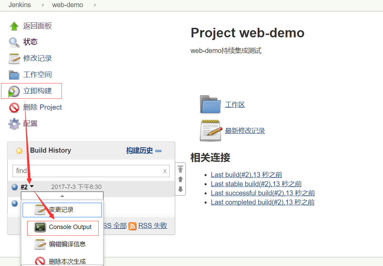Click the 删除 Project no-entry icon
The height and width of the screenshot is (266, 383).
[14, 107]
